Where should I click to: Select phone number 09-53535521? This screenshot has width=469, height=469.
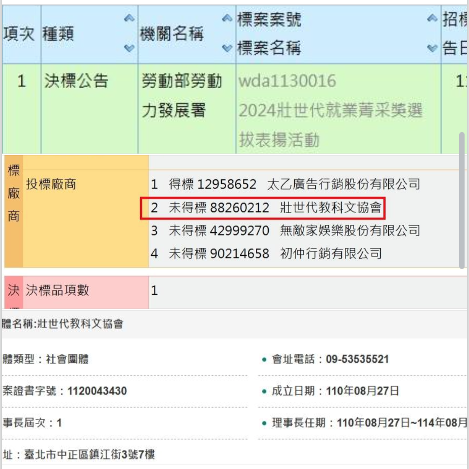(357, 359)
